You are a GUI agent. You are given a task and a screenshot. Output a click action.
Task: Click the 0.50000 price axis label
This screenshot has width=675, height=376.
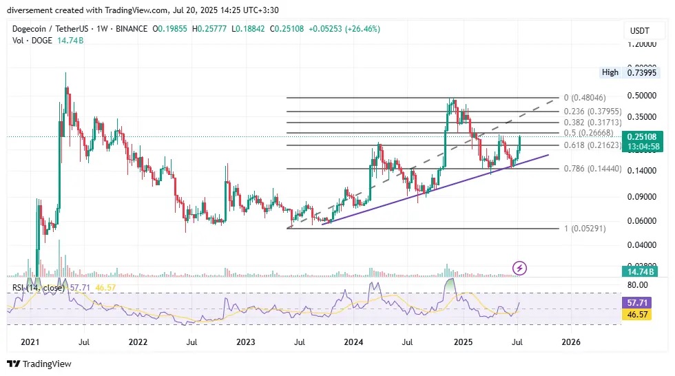click(x=641, y=96)
